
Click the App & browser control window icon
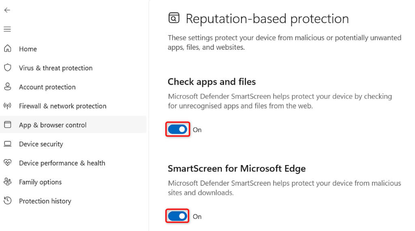point(7,125)
